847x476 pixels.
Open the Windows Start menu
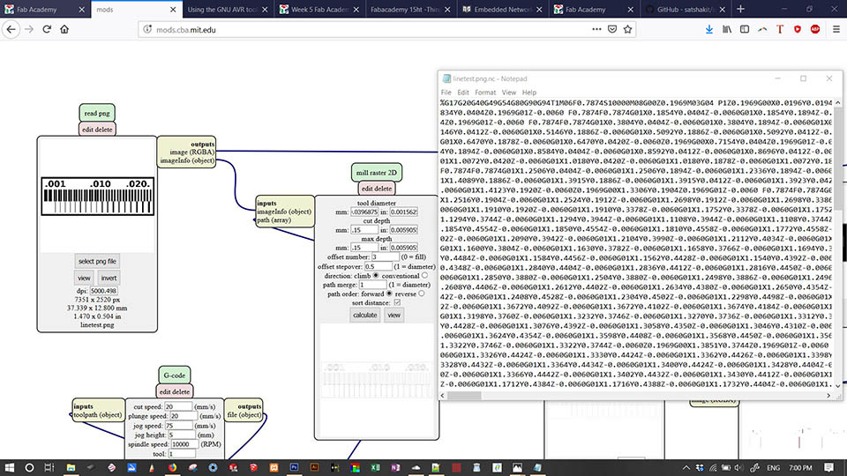9,467
